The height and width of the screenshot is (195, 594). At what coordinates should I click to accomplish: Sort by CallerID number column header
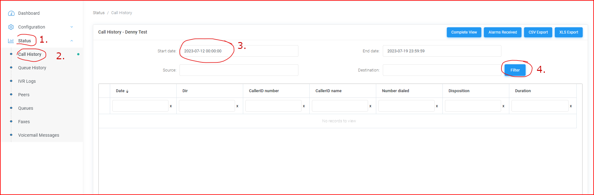pos(264,91)
